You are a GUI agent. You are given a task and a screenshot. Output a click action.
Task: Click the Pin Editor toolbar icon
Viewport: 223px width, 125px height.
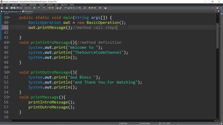105,8
